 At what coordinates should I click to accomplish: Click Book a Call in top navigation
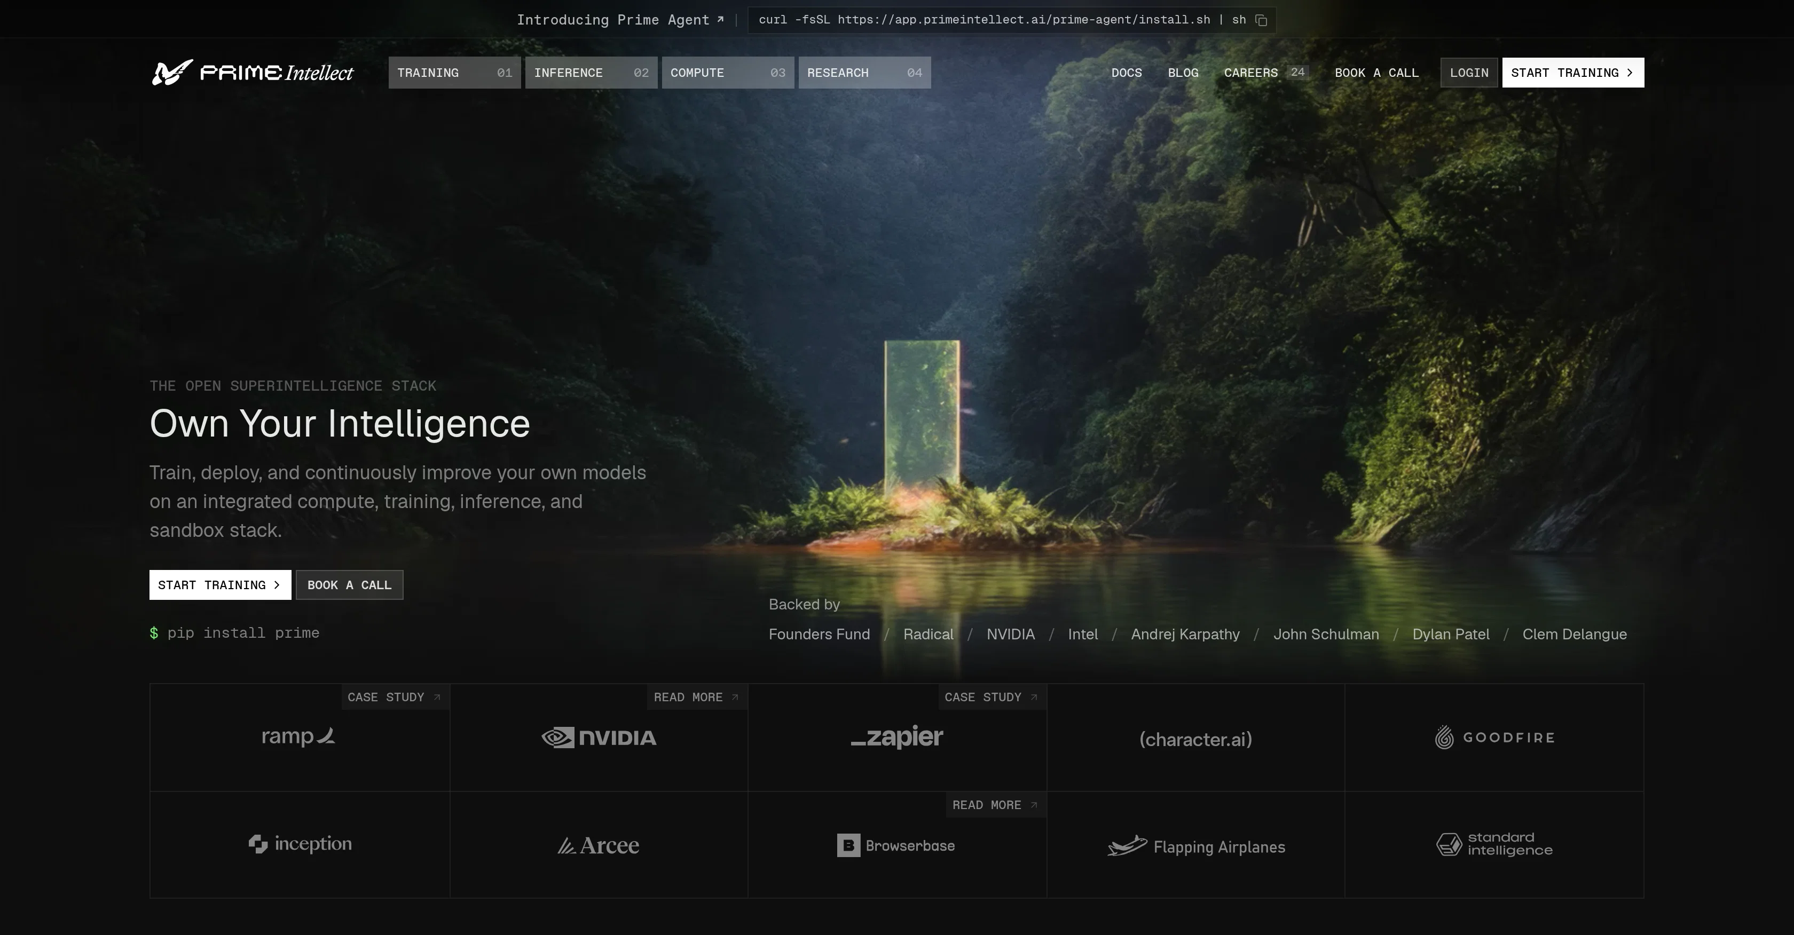(x=1376, y=73)
